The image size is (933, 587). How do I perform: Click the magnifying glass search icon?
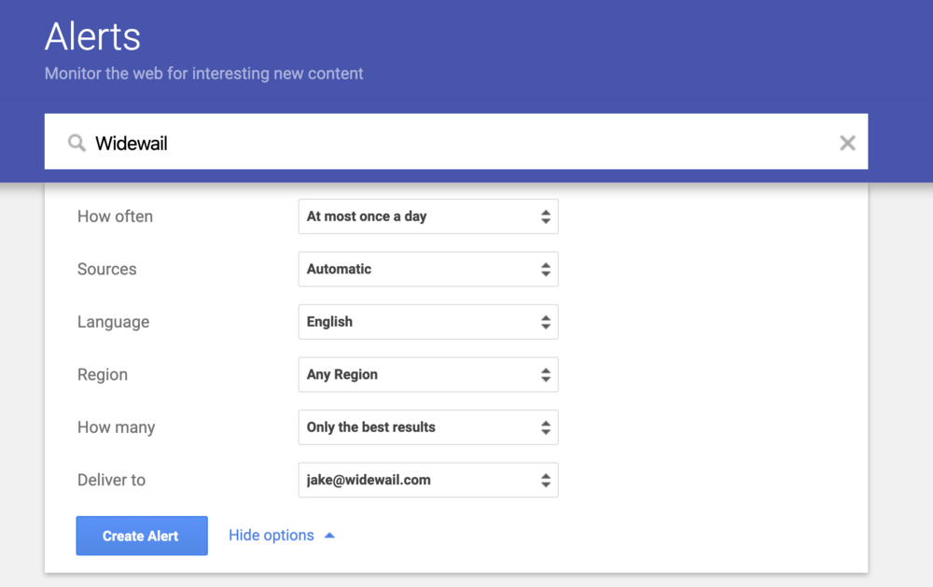76,142
